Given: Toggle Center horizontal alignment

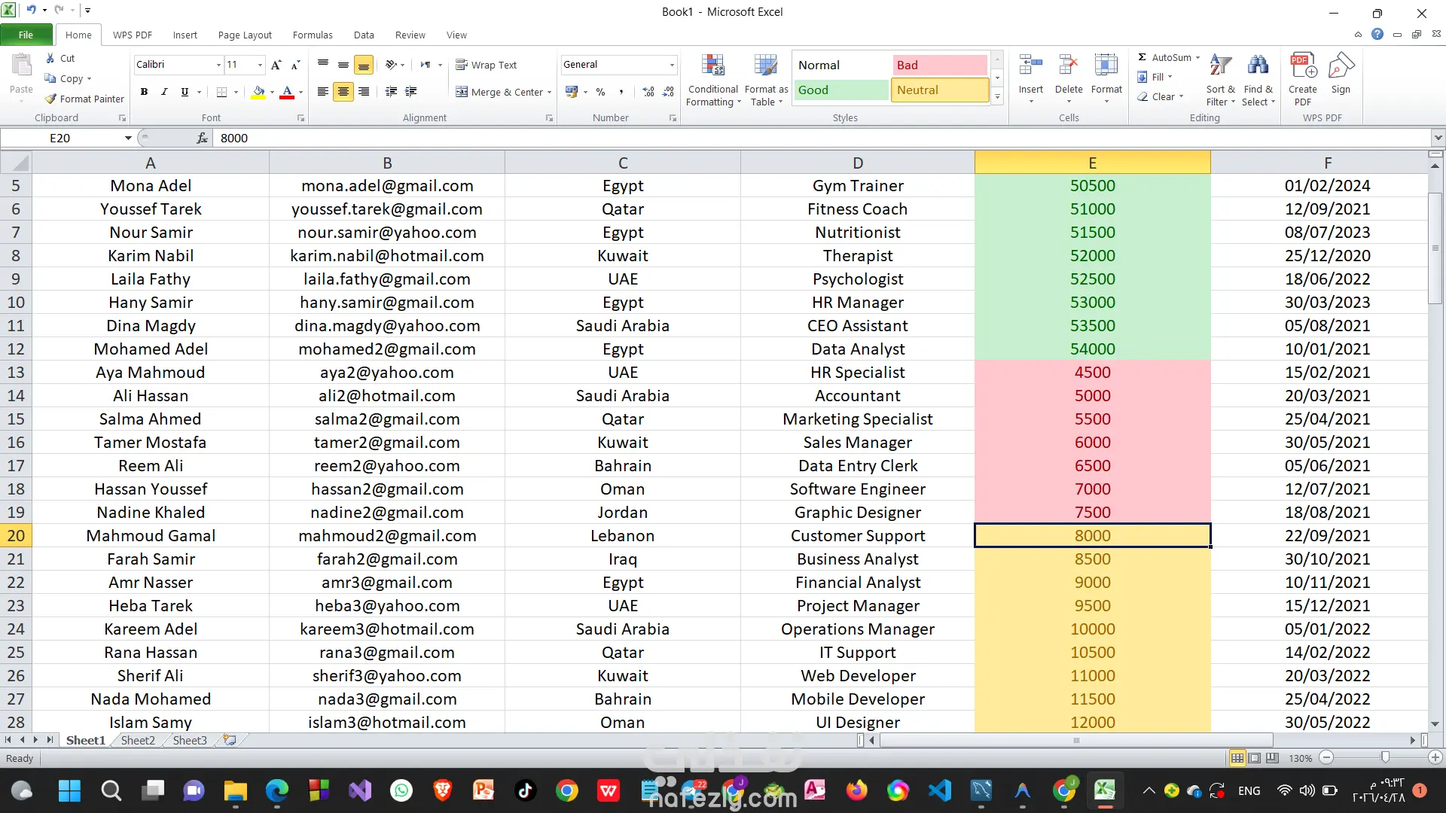Looking at the screenshot, I should 343,92.
